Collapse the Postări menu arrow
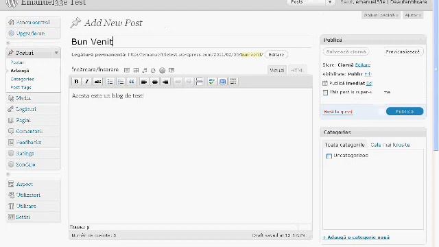Screen dimensions: 439x247 tap(56, 53)
